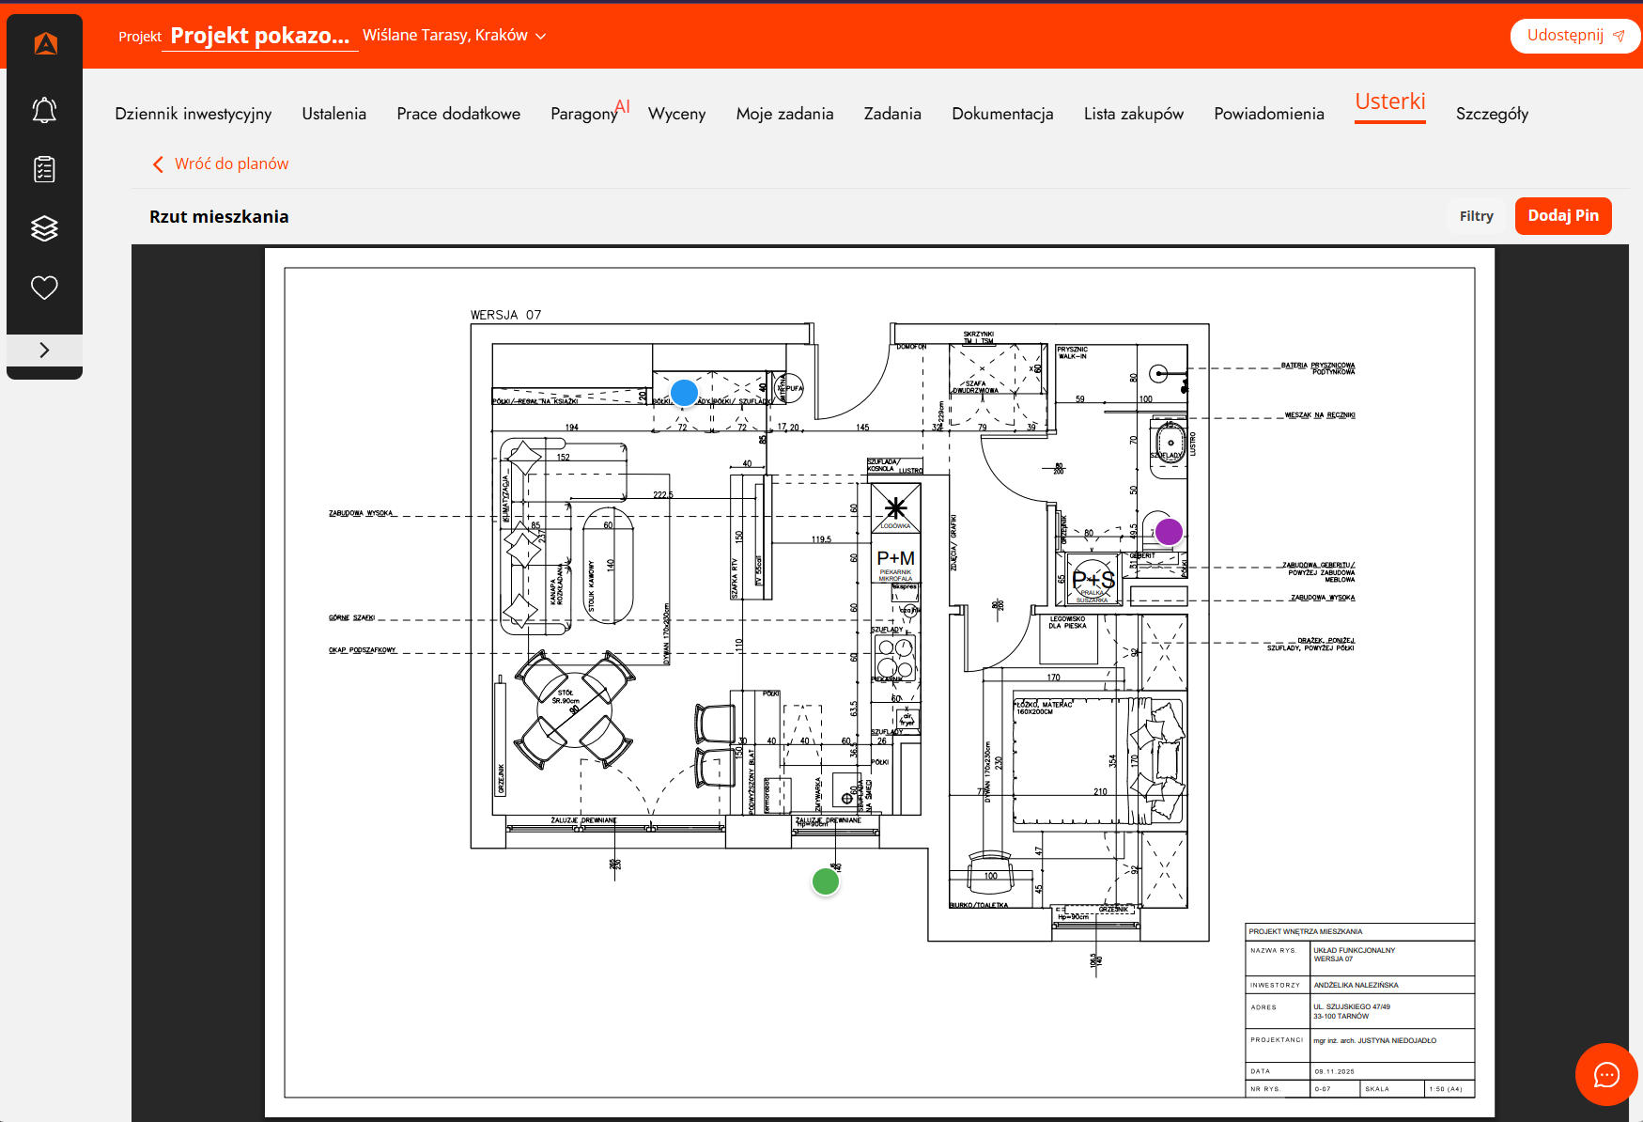This screenshot has width=1643, height=1122.
Task: Open the chat support bubble
Action: [1606, 1074]
